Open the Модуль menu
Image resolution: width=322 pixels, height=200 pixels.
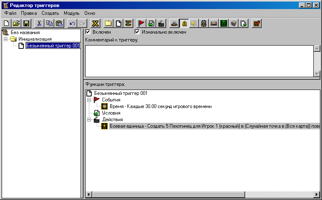(72, 13)
